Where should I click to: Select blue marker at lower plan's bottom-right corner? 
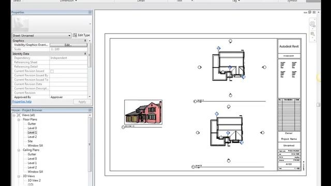[242, 143]
